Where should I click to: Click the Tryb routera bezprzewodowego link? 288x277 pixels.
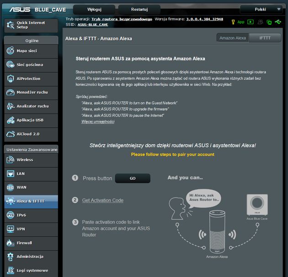point(122,19)
